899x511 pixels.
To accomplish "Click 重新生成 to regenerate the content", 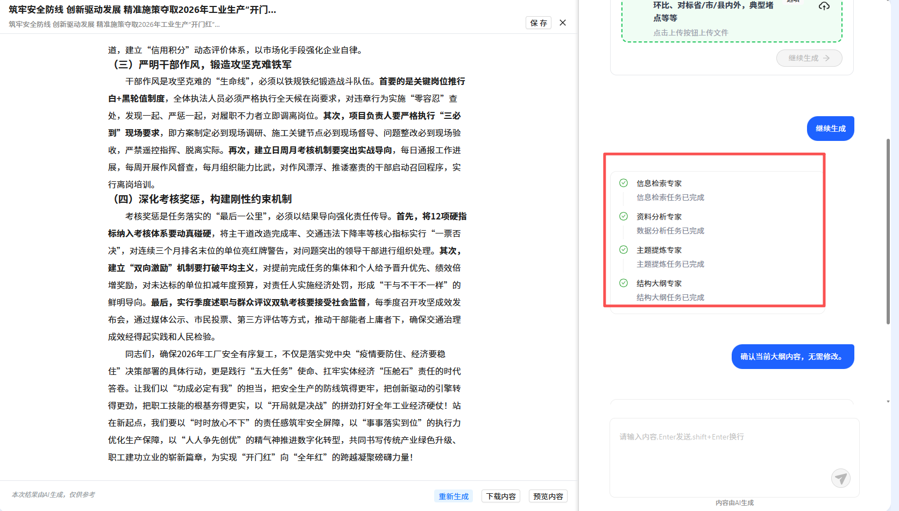I will click(x=453, y=496).
